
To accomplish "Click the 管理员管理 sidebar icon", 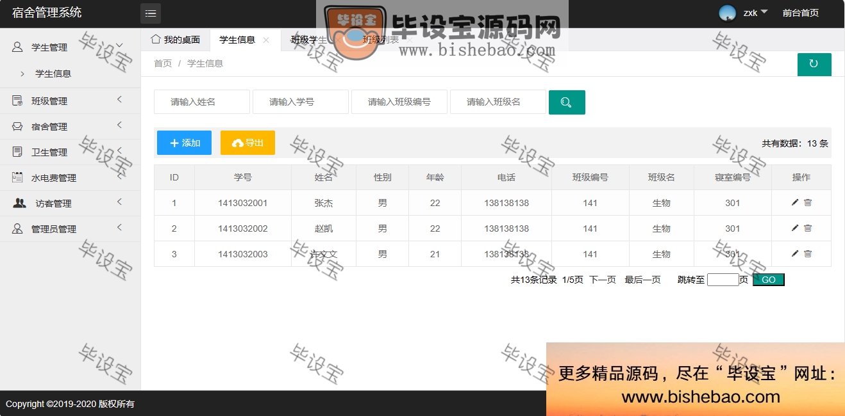I will point(17,228).
